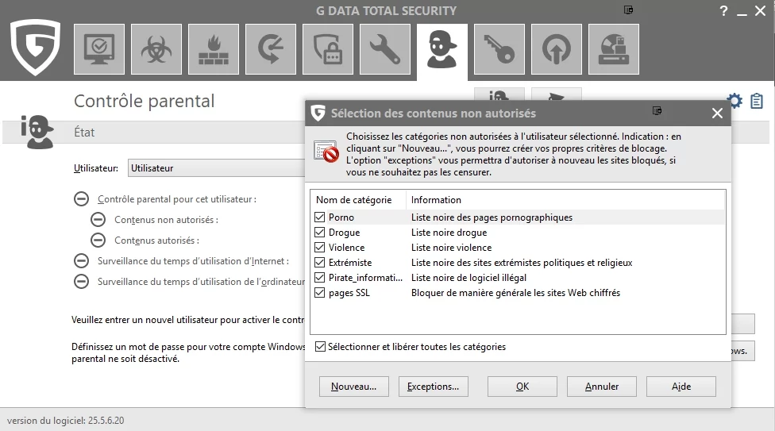The width and height of the screenshot is (775, 431).
Task: Click Surveillance du temps d'utilisation d'Internet
Action: [193, 261]
